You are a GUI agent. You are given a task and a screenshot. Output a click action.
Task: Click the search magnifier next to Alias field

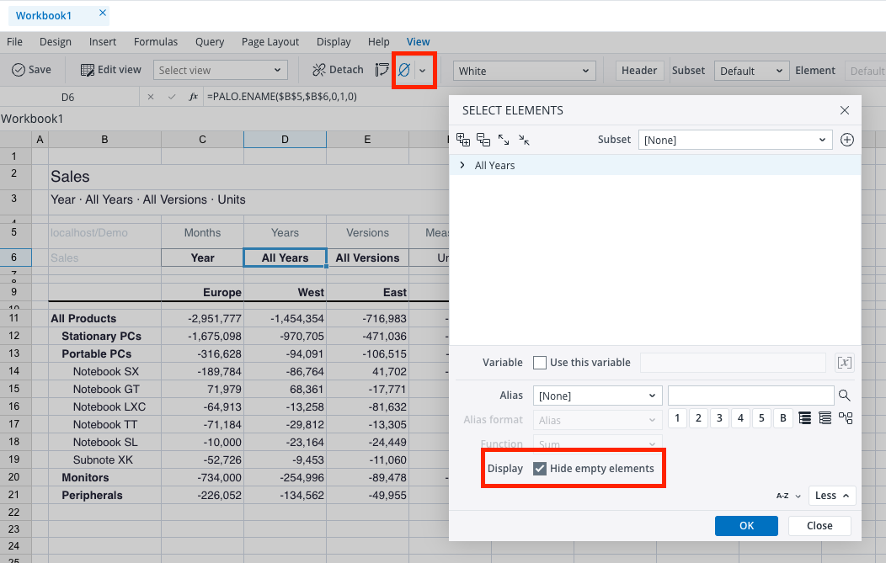coord(845,395)
